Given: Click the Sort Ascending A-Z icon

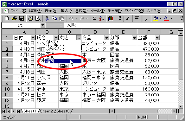Looking at the screenshot, I should (x=101, y=18).
